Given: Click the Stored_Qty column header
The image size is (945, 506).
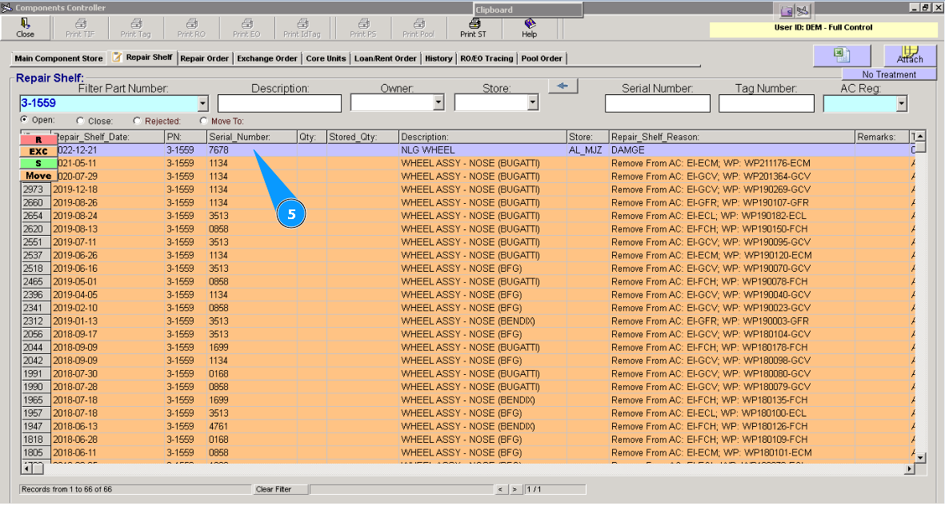Looking at the screenshot, I should click(362, 137).
